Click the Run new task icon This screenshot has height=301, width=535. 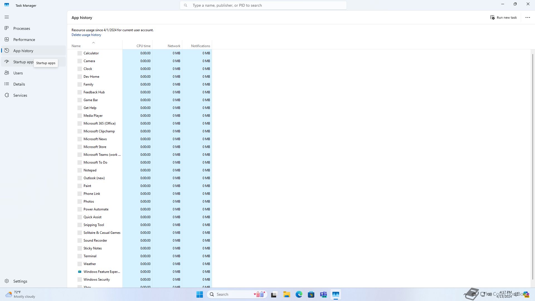(492, 17)
